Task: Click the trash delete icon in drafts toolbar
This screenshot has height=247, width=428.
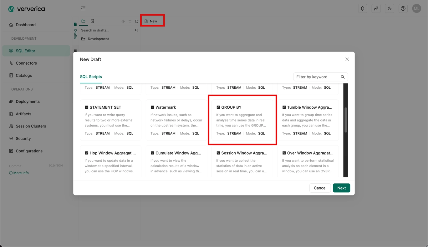Action: (130, 22)
